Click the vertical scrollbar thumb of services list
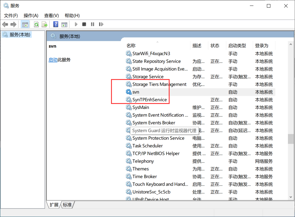 coord(291,139)
